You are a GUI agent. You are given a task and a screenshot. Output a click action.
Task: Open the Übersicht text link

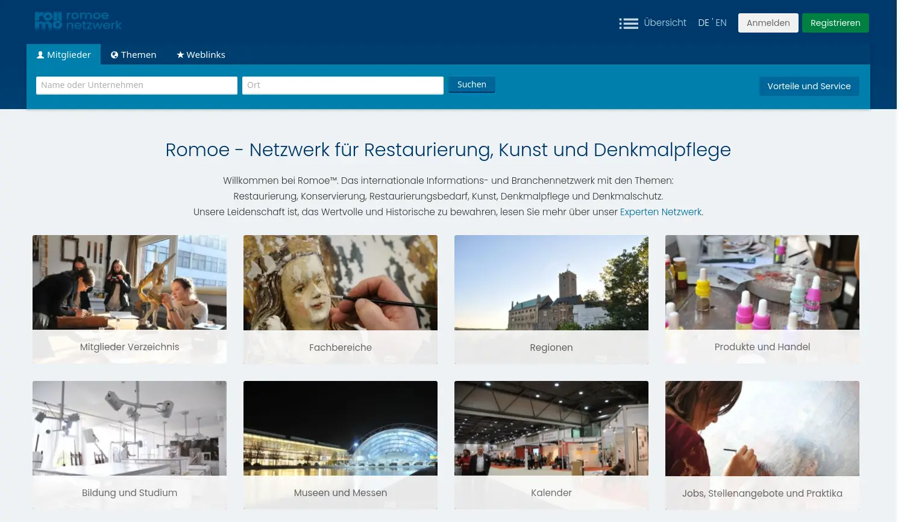[665, 23]
